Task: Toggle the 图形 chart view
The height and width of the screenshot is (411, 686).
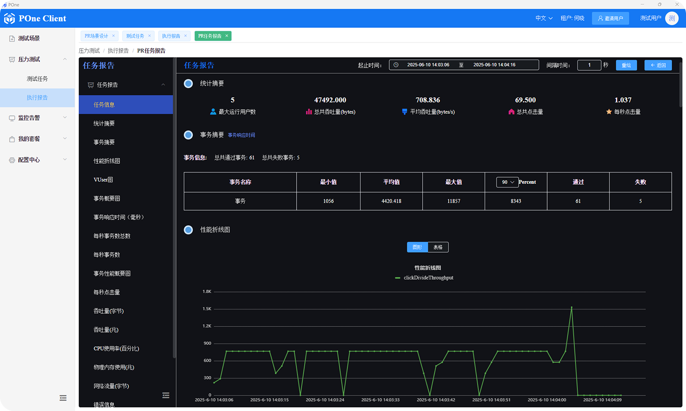Action: [417, 247]
